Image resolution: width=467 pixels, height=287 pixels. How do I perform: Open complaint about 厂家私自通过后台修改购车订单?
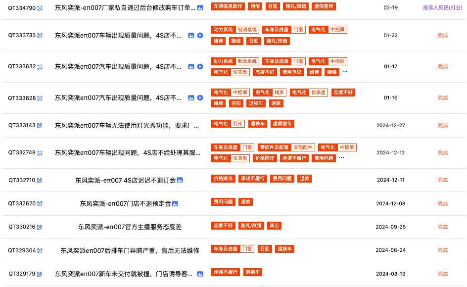point(125,8)
